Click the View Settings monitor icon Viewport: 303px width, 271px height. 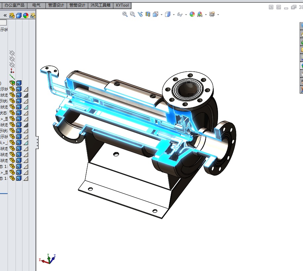[212, 14]
